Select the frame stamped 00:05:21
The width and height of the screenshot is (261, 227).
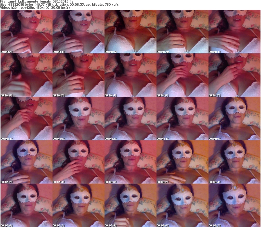pyautogui.click(x=27, y=162)
